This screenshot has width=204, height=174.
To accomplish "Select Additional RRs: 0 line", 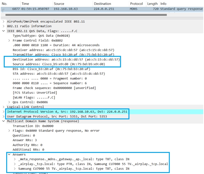I will click(28, 150).
